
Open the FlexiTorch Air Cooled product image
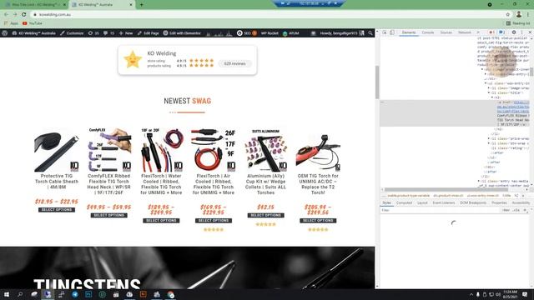click(x=214, y=150)
